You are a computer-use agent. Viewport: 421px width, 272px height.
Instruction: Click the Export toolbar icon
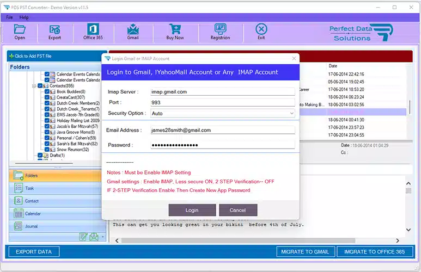(55, 29)
